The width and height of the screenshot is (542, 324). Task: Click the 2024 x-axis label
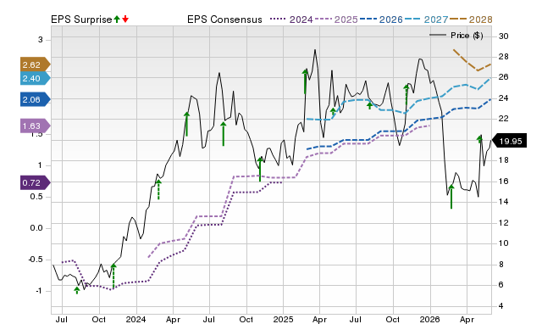(135, 319)
